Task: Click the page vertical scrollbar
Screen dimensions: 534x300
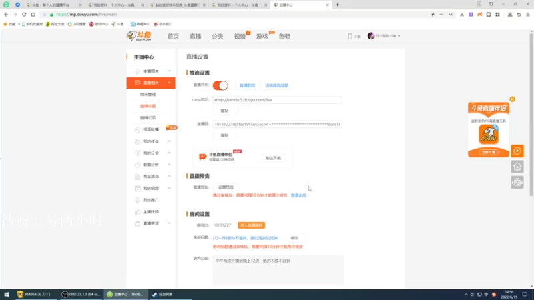Action: 531,114
